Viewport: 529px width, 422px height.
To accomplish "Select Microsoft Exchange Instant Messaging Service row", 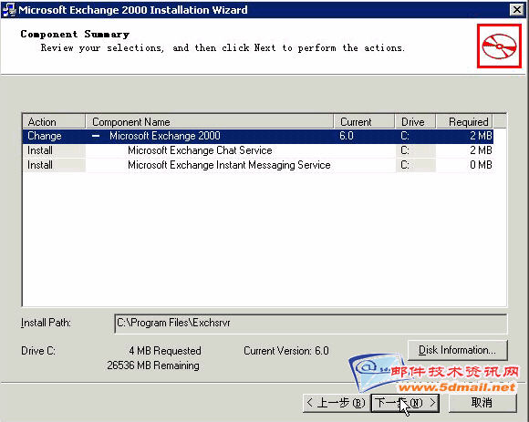I will click(x=258, y=165).
